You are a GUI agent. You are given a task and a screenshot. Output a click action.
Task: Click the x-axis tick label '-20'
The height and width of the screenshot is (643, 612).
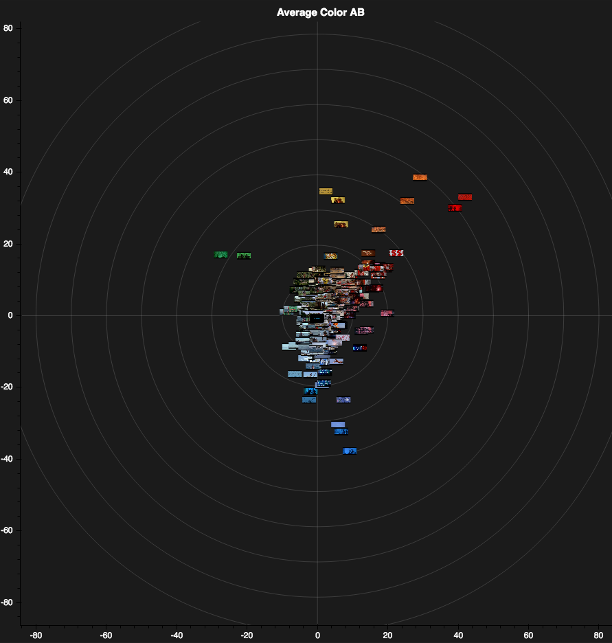(247, 635)
